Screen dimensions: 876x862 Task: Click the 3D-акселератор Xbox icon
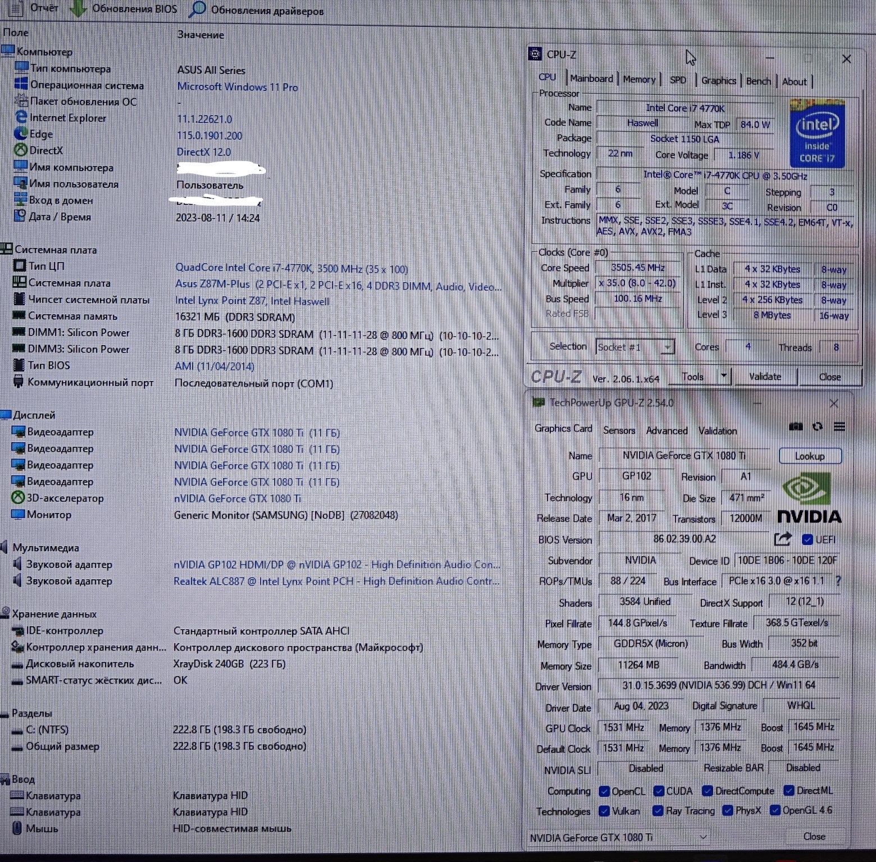tap(18, 498)
